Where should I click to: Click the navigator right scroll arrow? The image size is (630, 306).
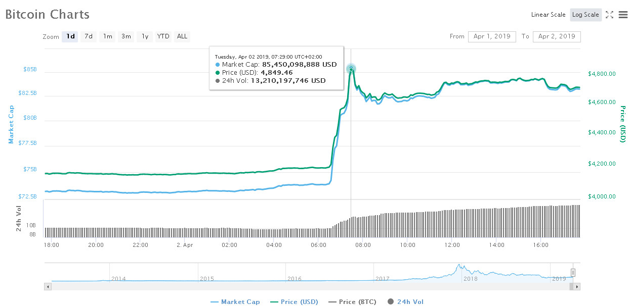(577, 287)
